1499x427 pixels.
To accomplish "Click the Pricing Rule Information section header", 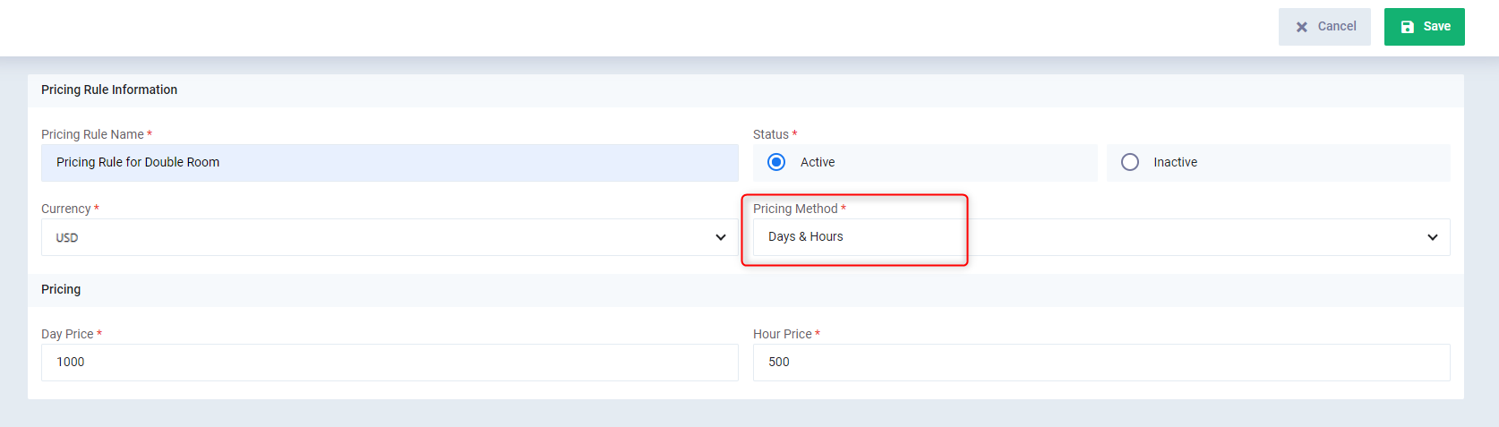I will [109, 90].
